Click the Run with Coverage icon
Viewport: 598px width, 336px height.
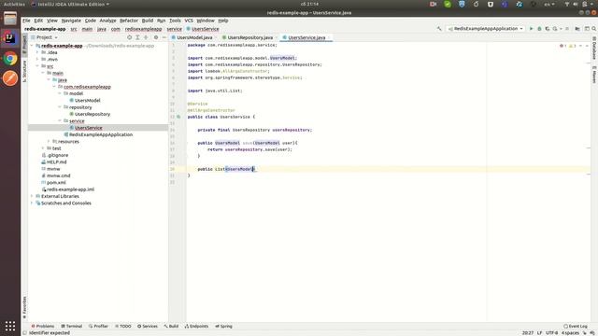[x=548, y=29]
